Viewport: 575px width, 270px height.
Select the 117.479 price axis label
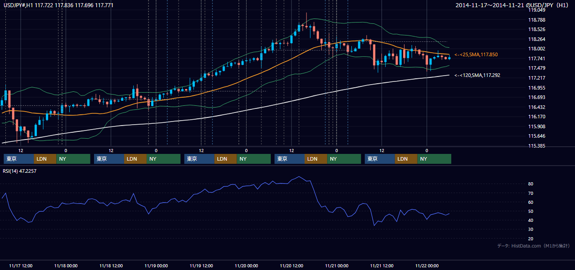tap(536, 68)
